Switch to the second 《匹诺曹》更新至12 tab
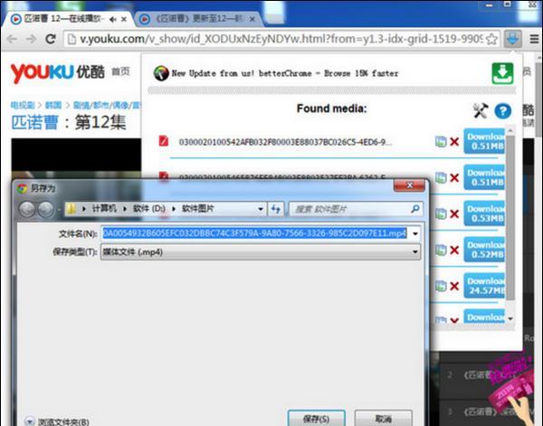This screenshot has height=426, width=543. coord(197,19)
